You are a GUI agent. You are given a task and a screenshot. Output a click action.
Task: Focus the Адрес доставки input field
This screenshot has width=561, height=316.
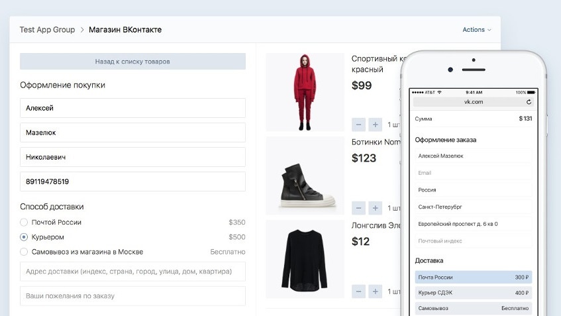132,271
